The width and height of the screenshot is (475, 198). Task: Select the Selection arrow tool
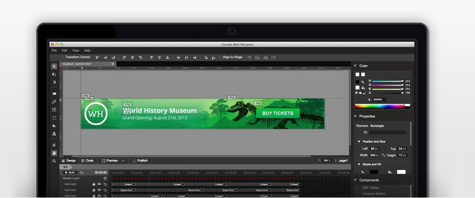(x=54, y=66)
